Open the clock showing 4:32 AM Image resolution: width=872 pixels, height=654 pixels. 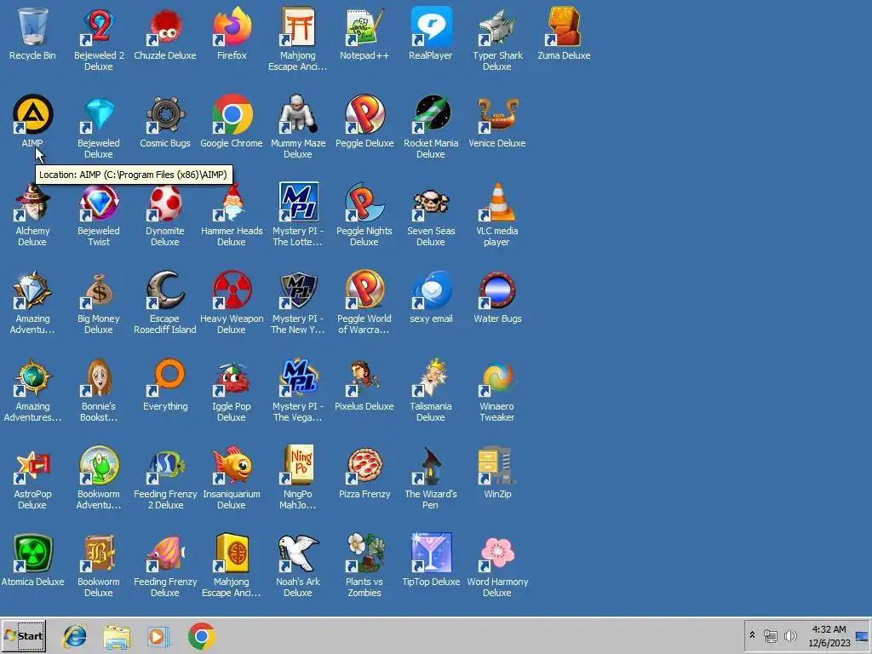click(829, 635)
